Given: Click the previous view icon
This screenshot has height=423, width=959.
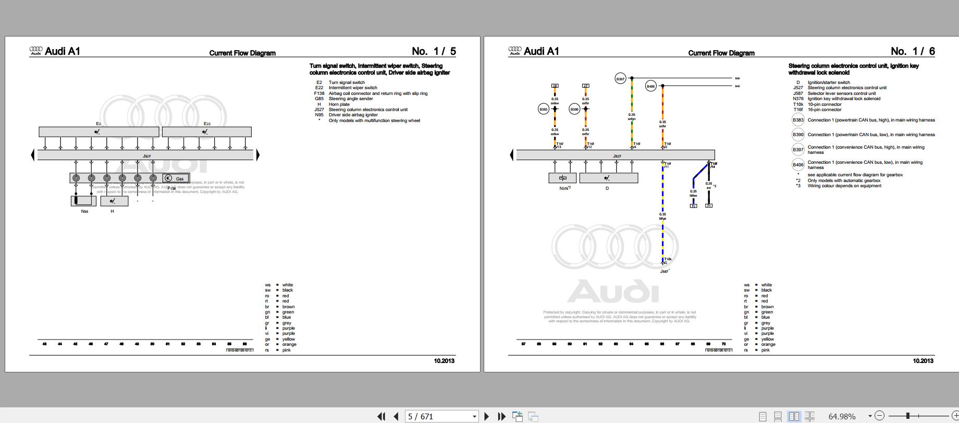Looking at the screenshot, I should click(x=518, y=416).
